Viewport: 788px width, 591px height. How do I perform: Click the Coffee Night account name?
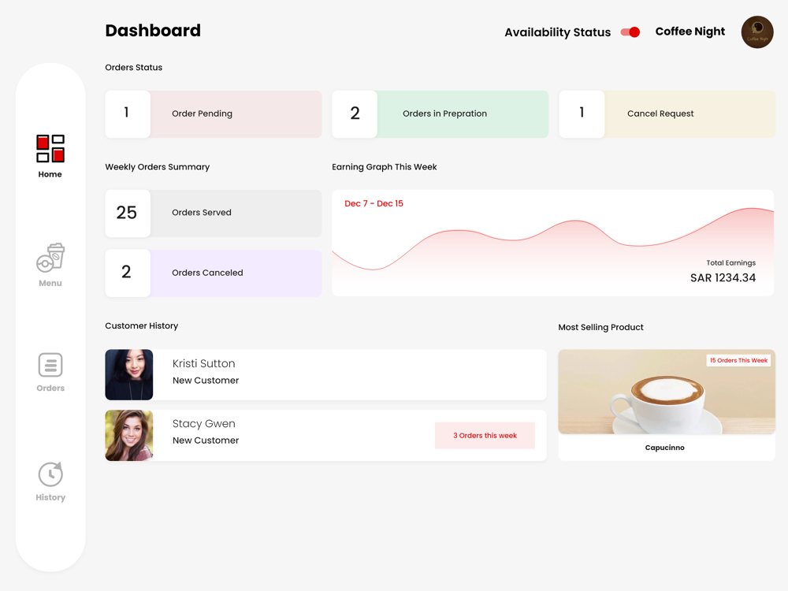(689, 32)
